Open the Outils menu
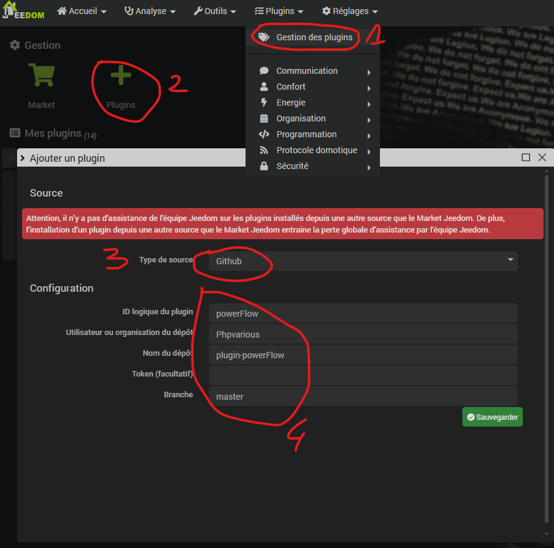The image size is (554, 548). pyautogui.click(x=214, y=12)
